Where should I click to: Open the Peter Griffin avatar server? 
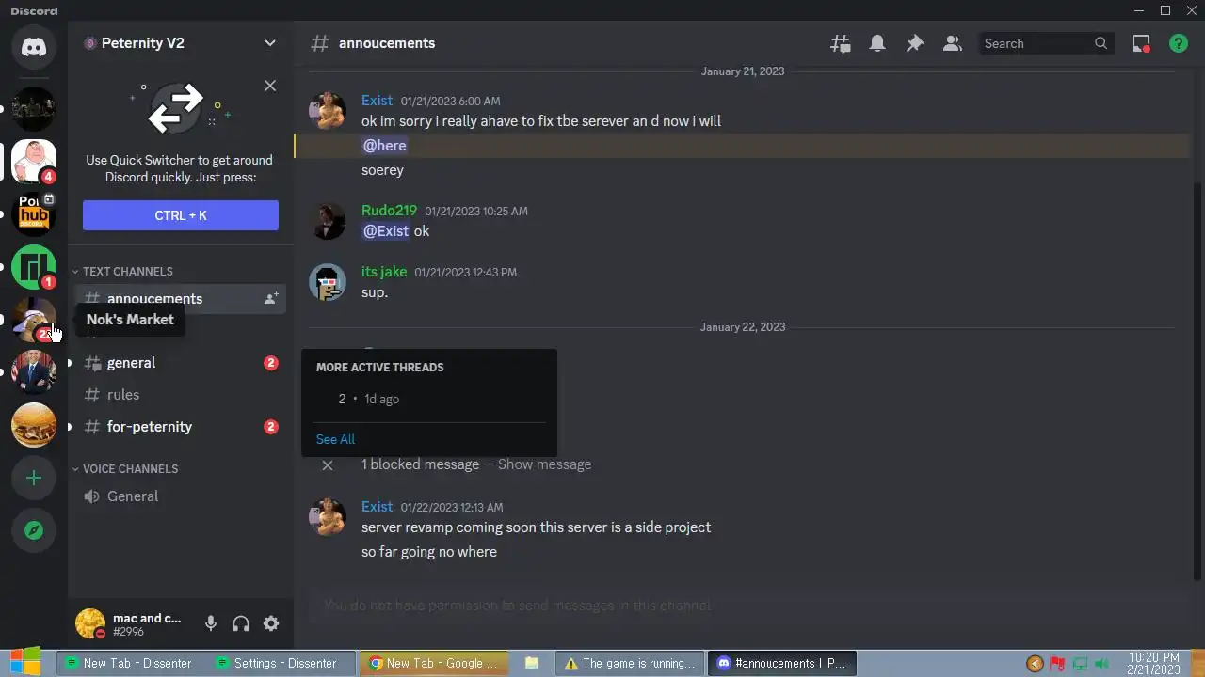point(34,162)
